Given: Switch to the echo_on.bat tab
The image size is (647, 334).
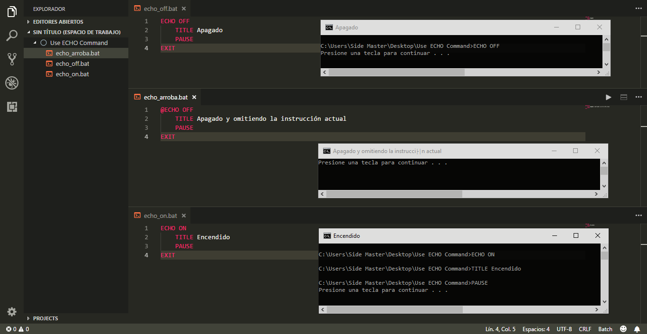Looking at the screenshot, I should point(160,216).
